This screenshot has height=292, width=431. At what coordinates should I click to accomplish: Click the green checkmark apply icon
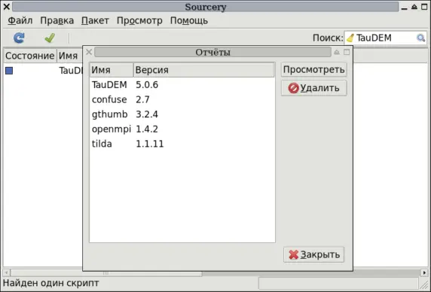50,38
